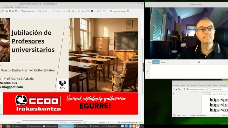Open the 3D objects dropdown arrow

coord(94,11)
